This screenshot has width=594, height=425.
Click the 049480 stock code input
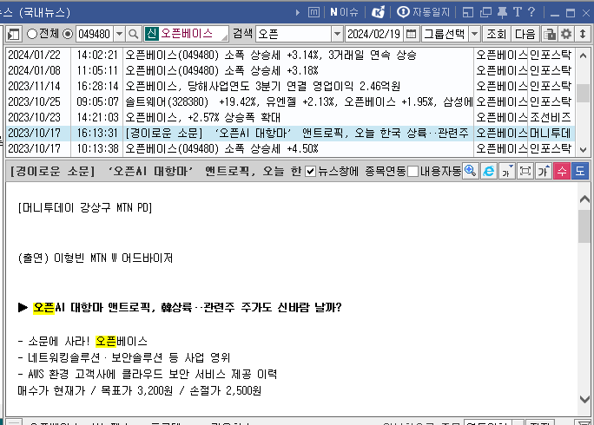click(x=95, y=34)
